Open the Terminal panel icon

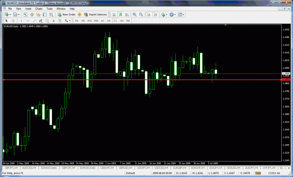point(45,15)
